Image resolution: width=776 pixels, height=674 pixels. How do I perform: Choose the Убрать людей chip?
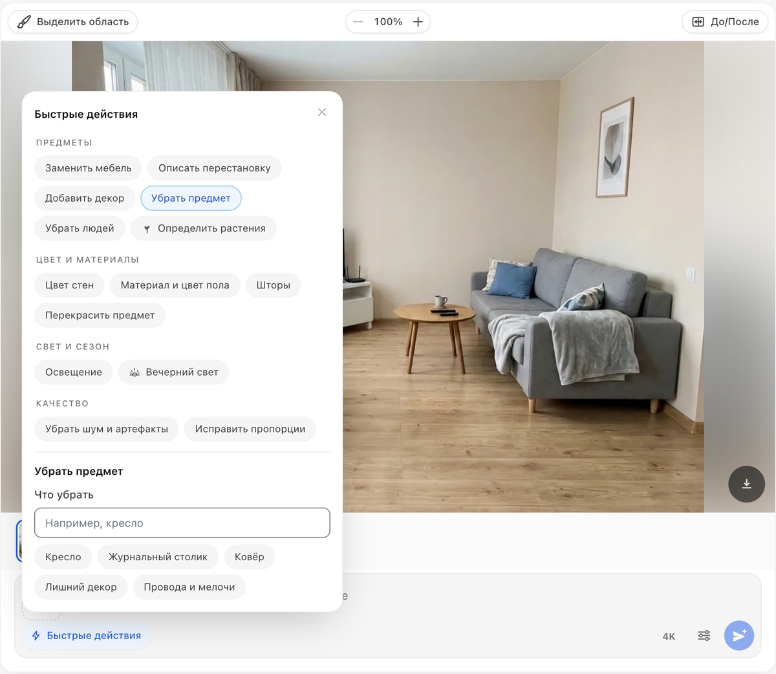[x=80, y=228]
